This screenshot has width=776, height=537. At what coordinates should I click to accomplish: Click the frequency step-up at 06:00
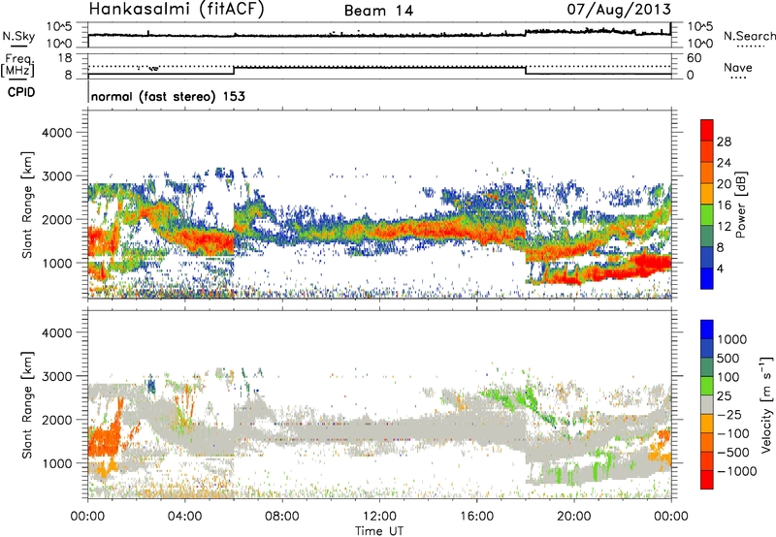coord(234,71)
